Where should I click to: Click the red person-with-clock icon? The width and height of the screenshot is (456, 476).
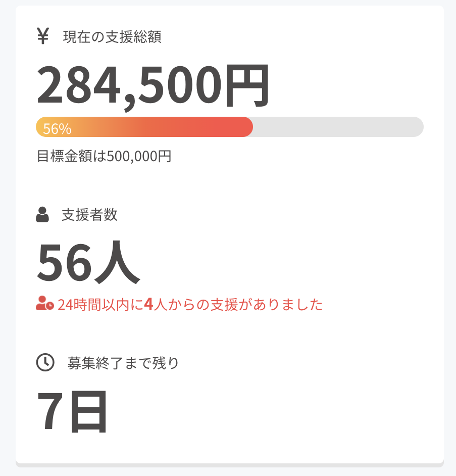[x=44, y=304]
